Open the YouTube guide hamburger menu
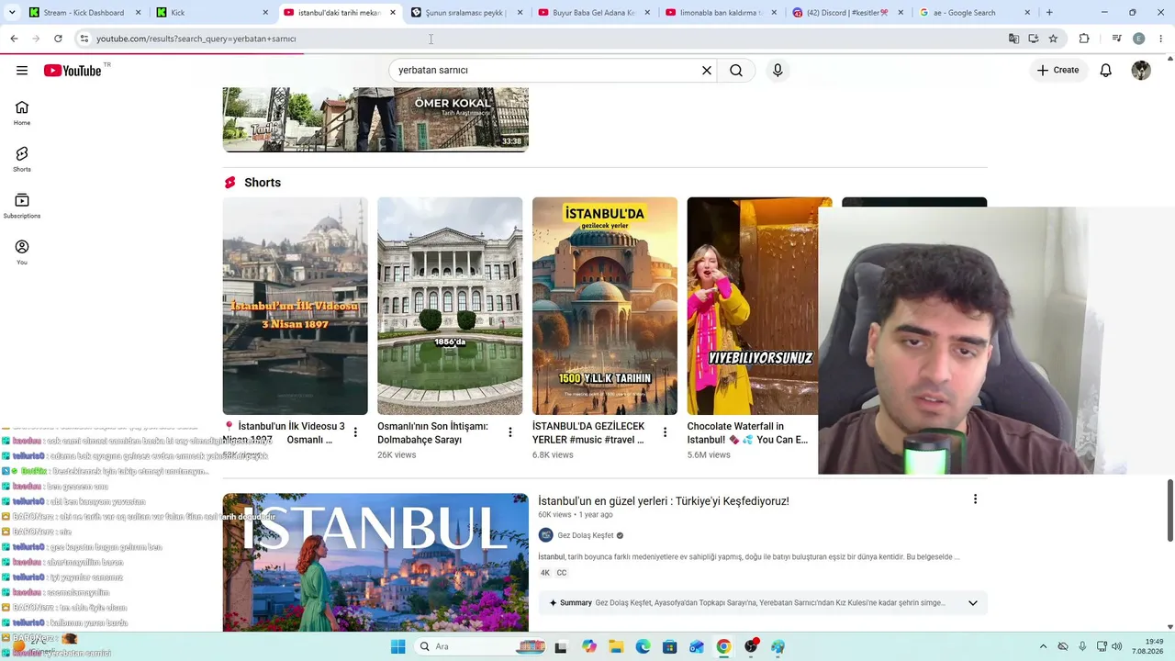Screen dimensions: 1175x661 tap(22, 71)
